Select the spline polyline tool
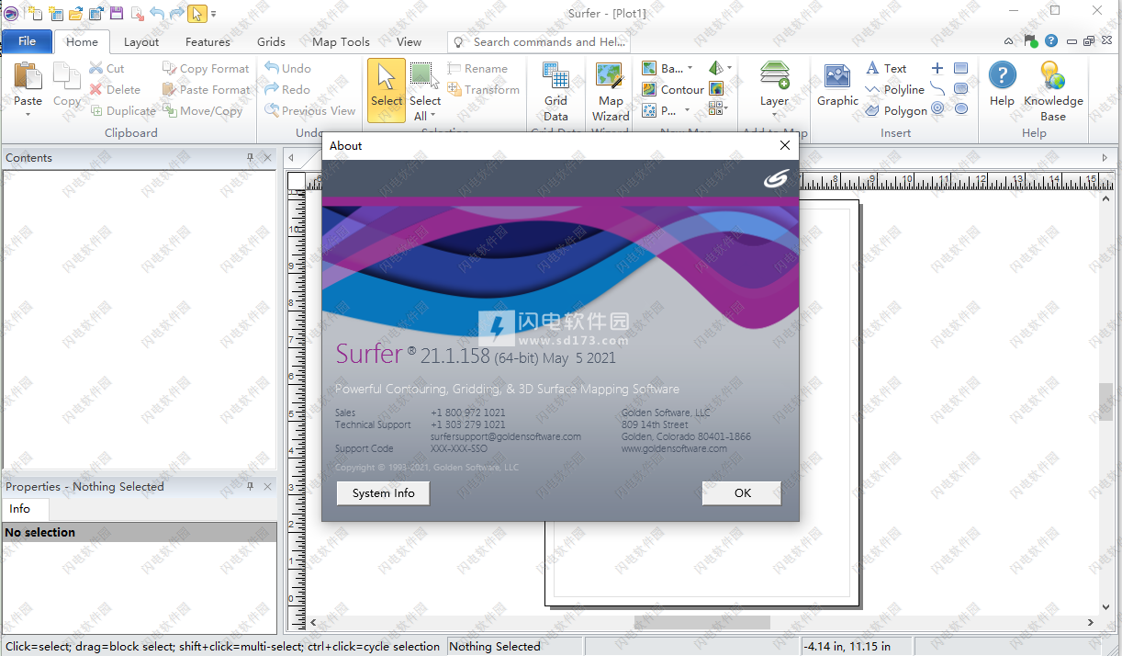This screenshot has height=656, width=1122. click(x=937, y=89)
